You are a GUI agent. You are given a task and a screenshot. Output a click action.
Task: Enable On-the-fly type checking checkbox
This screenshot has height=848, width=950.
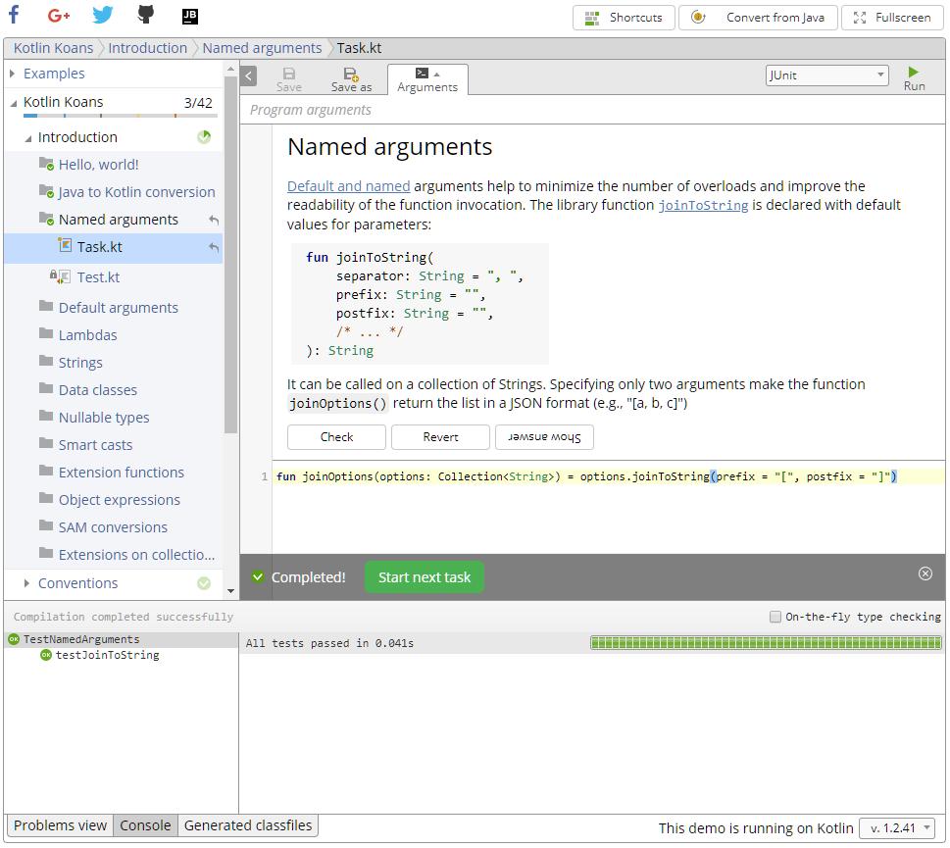(x=775, y=617)
